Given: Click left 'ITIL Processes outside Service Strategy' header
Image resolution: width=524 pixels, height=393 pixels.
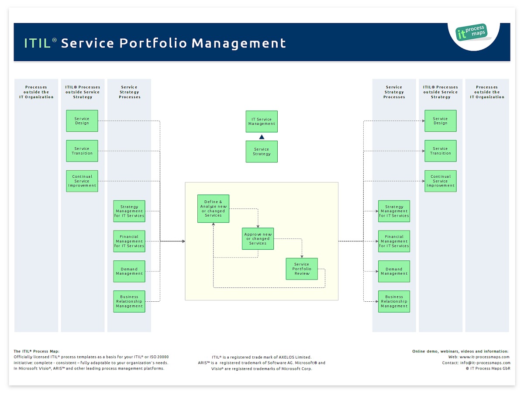Looking at the screenshot, I should 83,92.
